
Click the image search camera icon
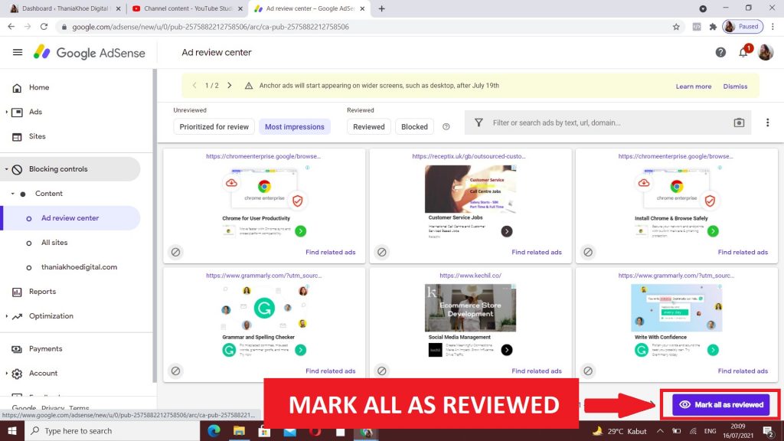tap(739, 122)
